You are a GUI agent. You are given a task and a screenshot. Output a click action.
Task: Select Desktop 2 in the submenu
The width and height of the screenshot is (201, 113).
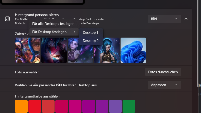pos(91,41)
